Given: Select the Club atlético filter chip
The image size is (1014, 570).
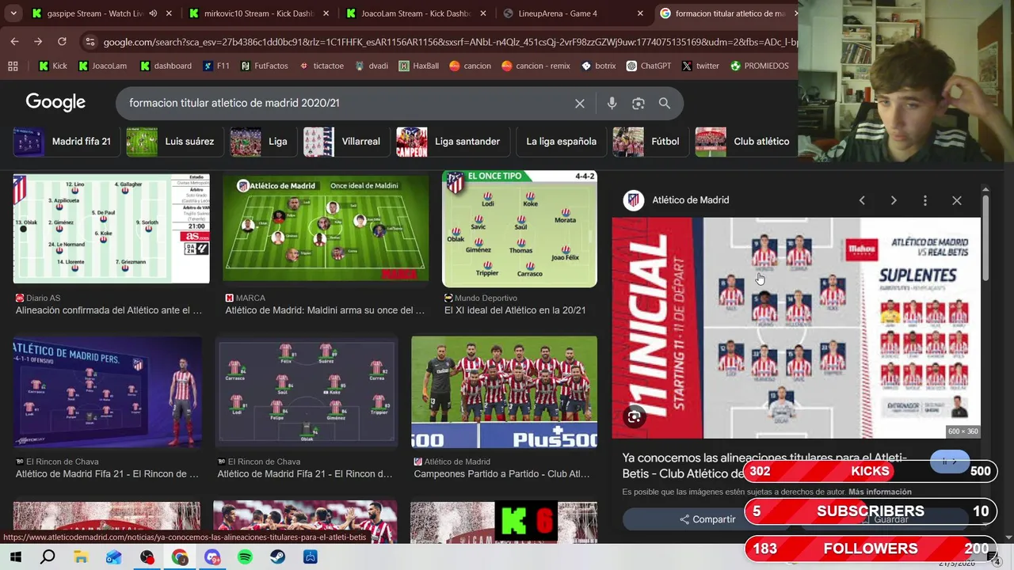Looking at the screenshot, I should pos(745,142).
